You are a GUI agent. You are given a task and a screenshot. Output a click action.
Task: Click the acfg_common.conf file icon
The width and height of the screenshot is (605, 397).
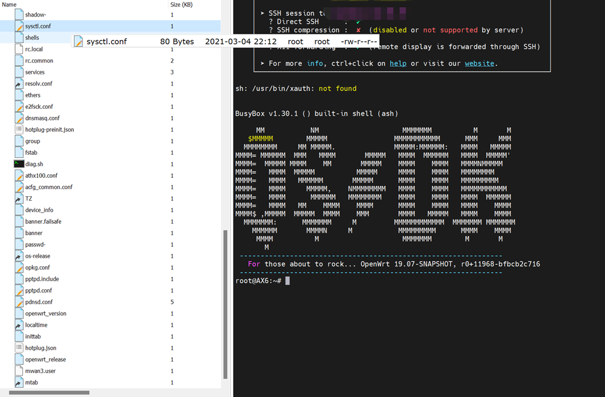tap(19, 187)
